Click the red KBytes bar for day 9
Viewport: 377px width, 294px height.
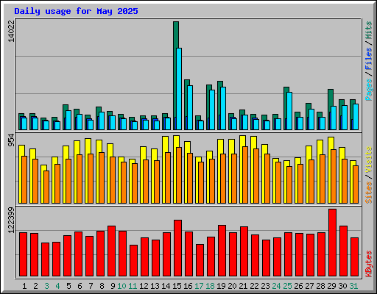coord(111,251)
